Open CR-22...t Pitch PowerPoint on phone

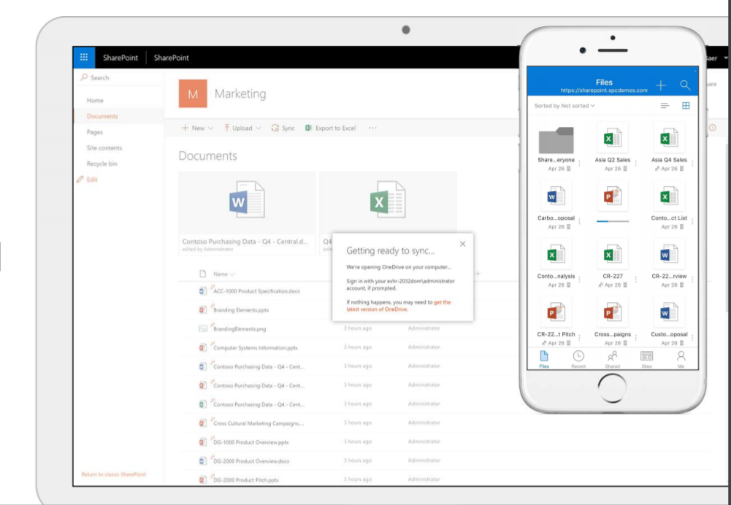click(556, 312)
